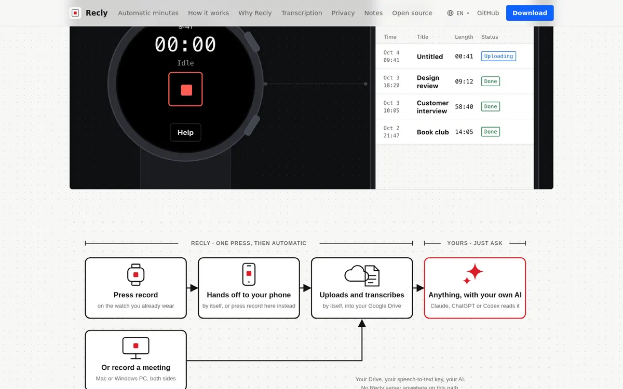Screen dimensions: 623x389
Task: Click the 58:40 length value
Action: coord(464,107)
